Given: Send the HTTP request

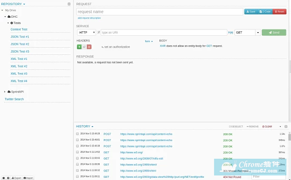Looking at the screenshot, I should (274, 33).
